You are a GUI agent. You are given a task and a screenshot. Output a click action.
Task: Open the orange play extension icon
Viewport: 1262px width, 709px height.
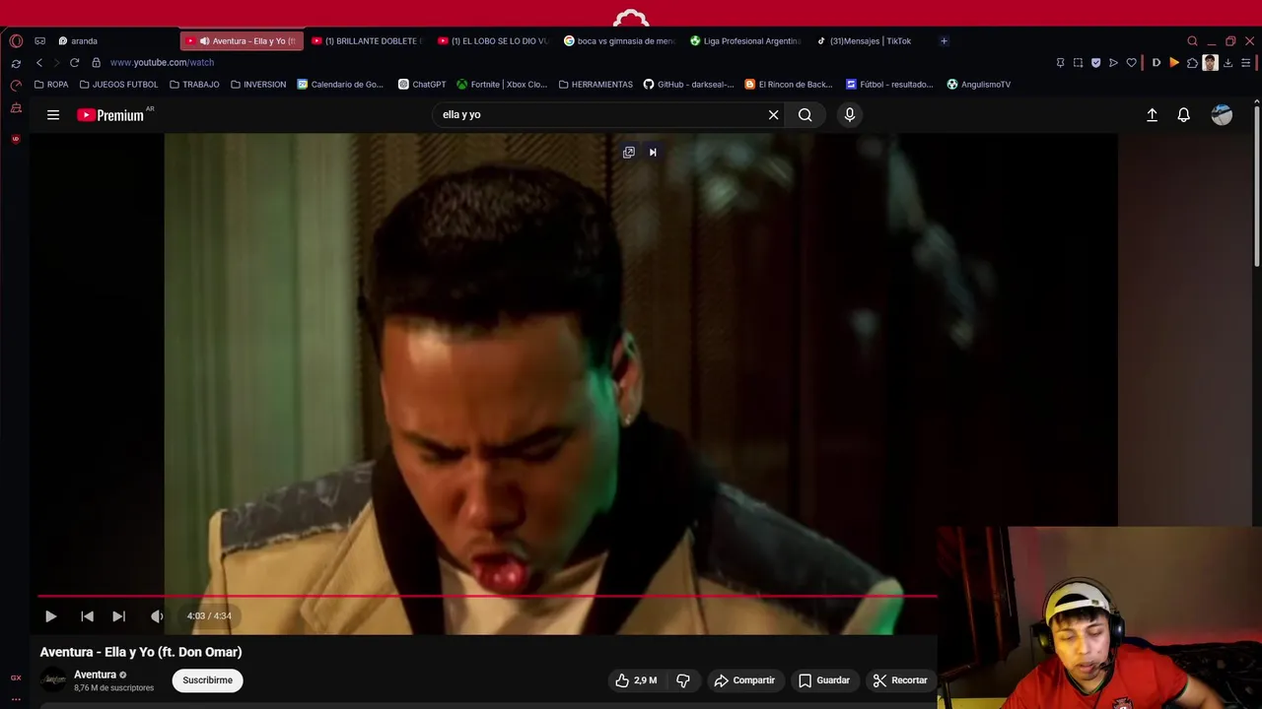tap(1174, 63)
